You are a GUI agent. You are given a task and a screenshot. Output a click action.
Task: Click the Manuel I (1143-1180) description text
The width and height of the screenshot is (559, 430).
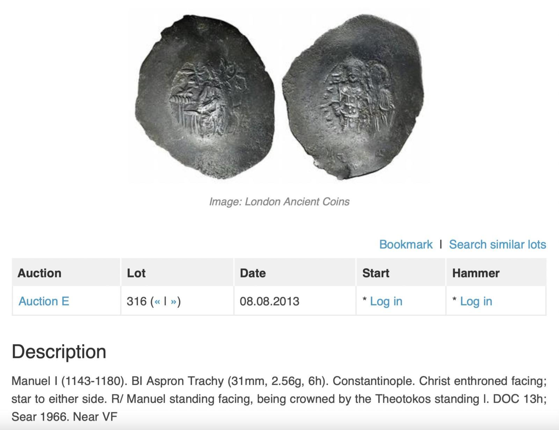click(68, 381)
